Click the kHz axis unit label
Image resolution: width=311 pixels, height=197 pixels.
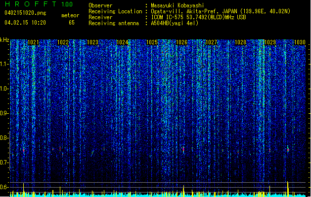(4, 40)
